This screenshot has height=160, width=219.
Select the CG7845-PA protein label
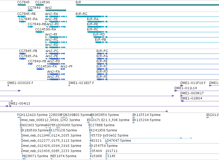pos(28,56)
